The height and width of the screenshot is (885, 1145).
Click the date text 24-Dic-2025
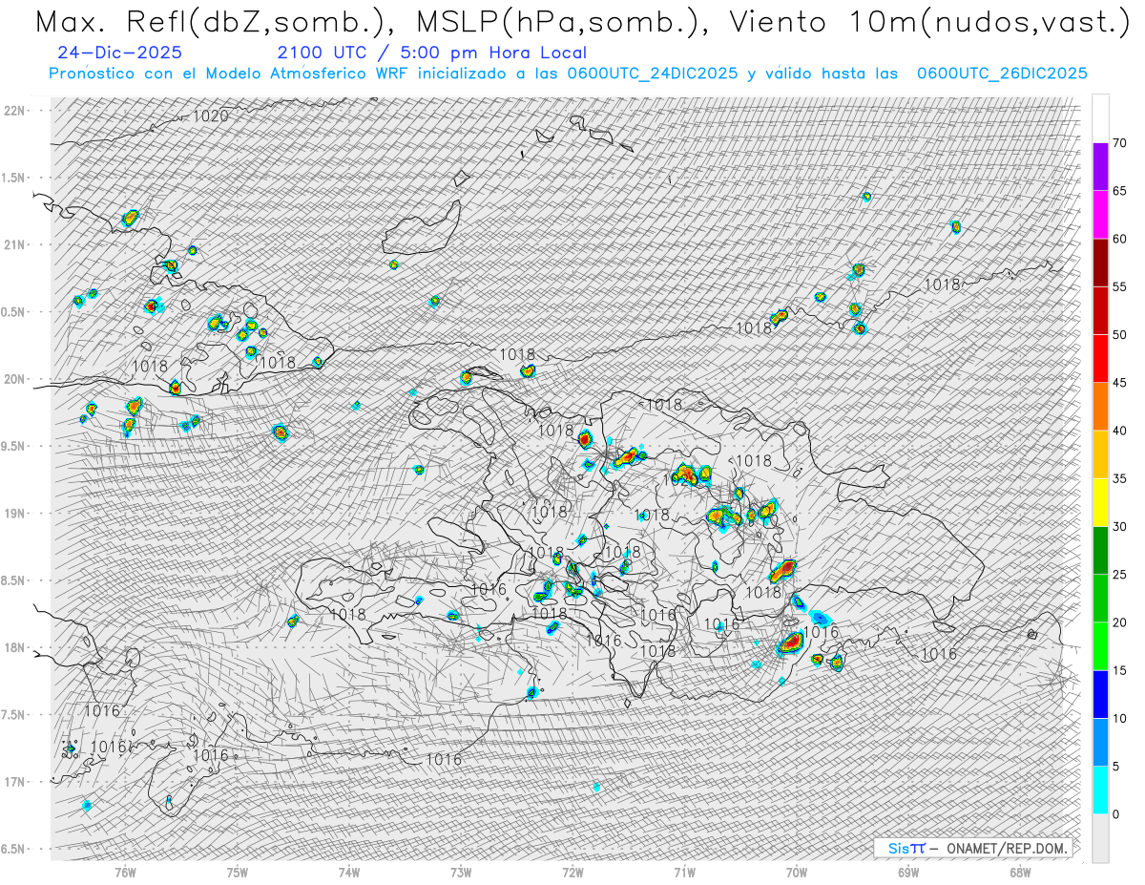pyautogui.click(x=119, y=53)
